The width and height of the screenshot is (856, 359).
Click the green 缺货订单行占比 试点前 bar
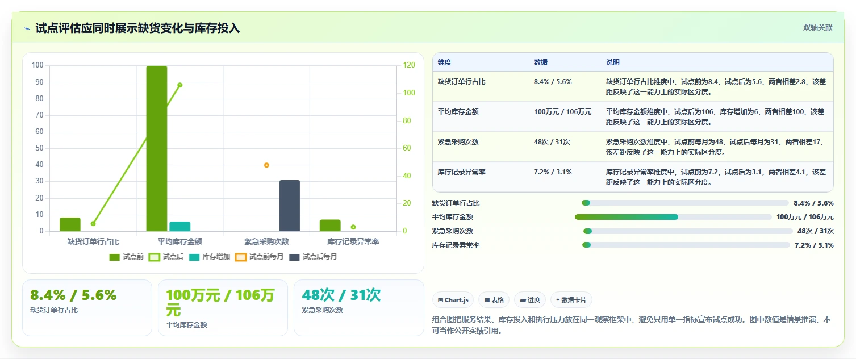point(70,224)
